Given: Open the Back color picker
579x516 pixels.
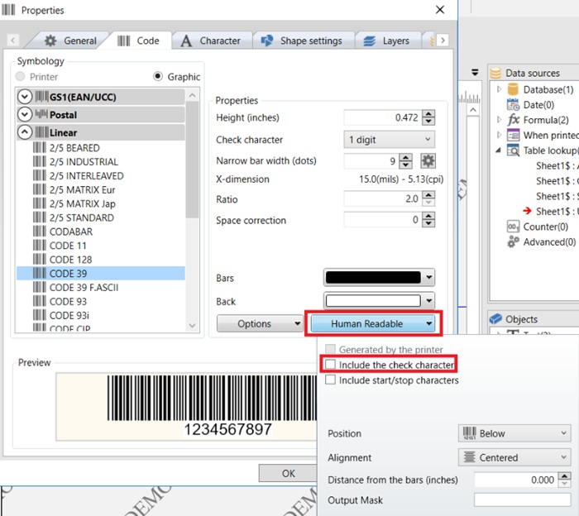Looking at the screenshot, I should (x=379, y=301).
